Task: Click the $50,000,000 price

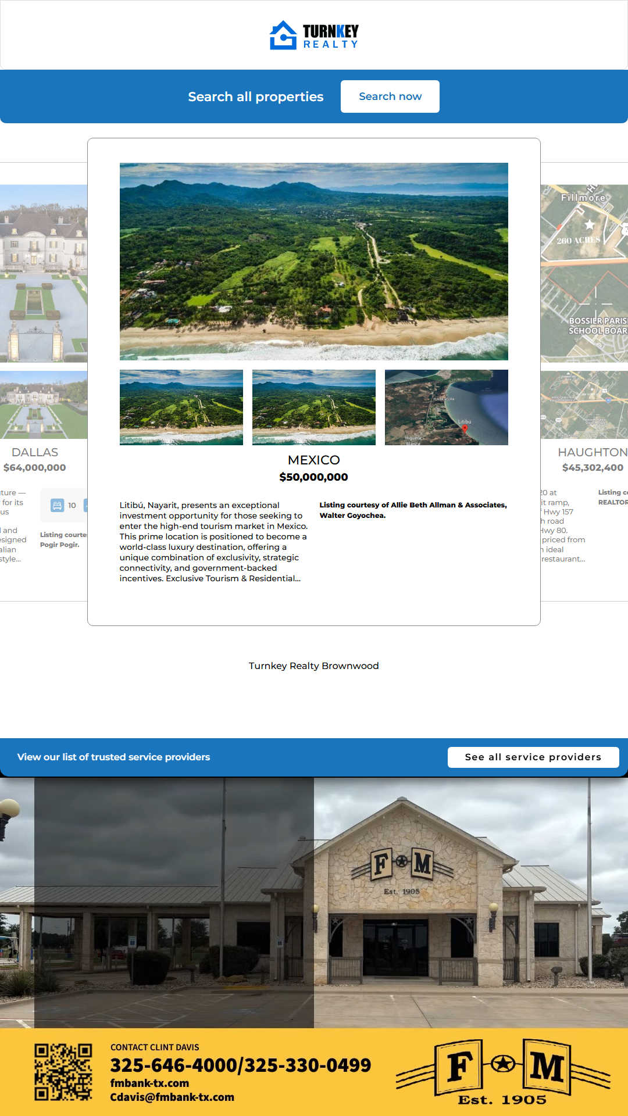Action: (x=313, y=477)
